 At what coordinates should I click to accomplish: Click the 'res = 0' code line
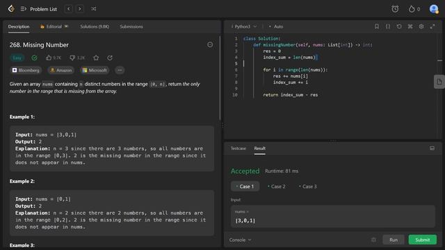click(x=272, y=51)
